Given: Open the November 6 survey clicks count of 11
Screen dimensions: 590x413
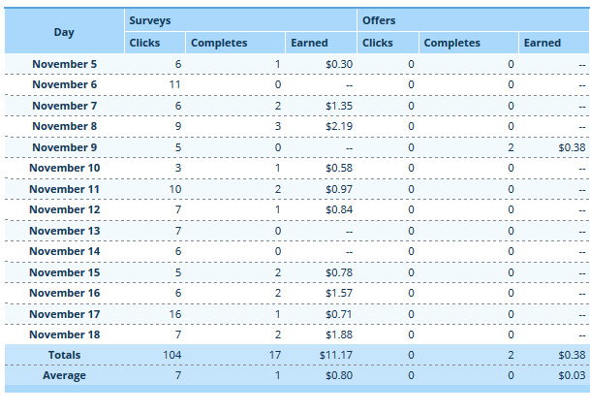Looking at the screenshot, I should [175, 84].
